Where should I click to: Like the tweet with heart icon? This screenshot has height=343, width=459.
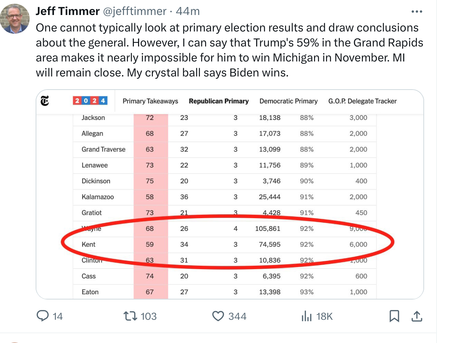pos(218,316)
